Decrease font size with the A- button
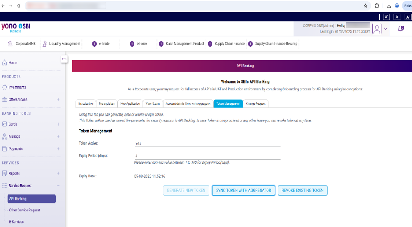Viewport: 412px width, 227px height. click(387, 17)
